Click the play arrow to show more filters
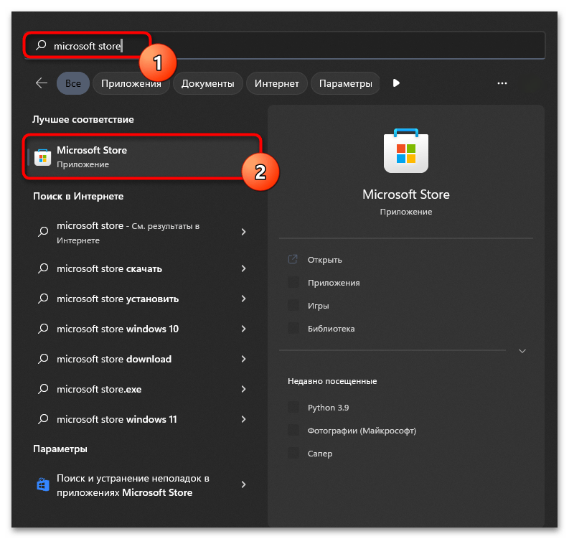 click(396, 83)
